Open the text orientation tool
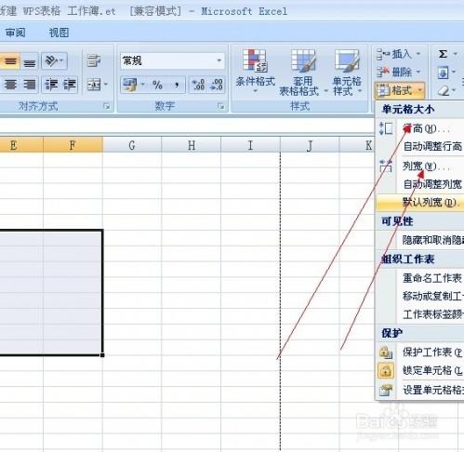Image resolution: width=464 pixels, height=452 pixels. 54,61
